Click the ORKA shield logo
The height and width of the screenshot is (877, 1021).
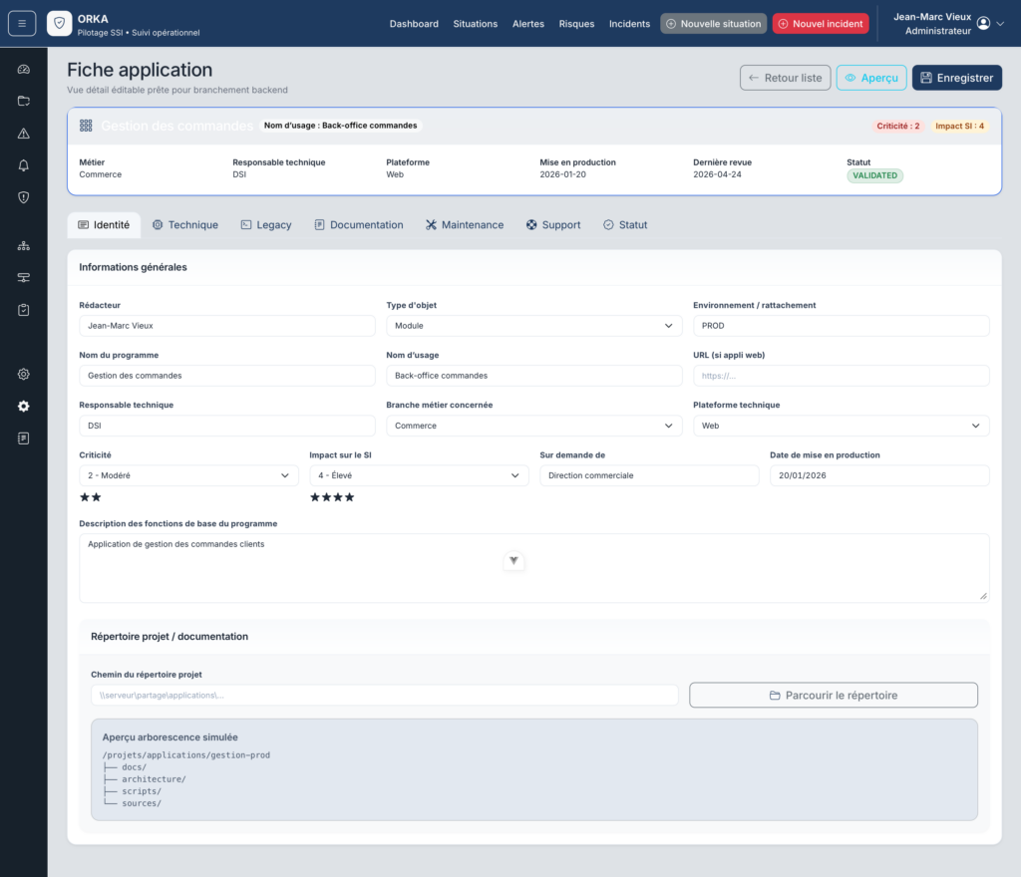[59, 24]
